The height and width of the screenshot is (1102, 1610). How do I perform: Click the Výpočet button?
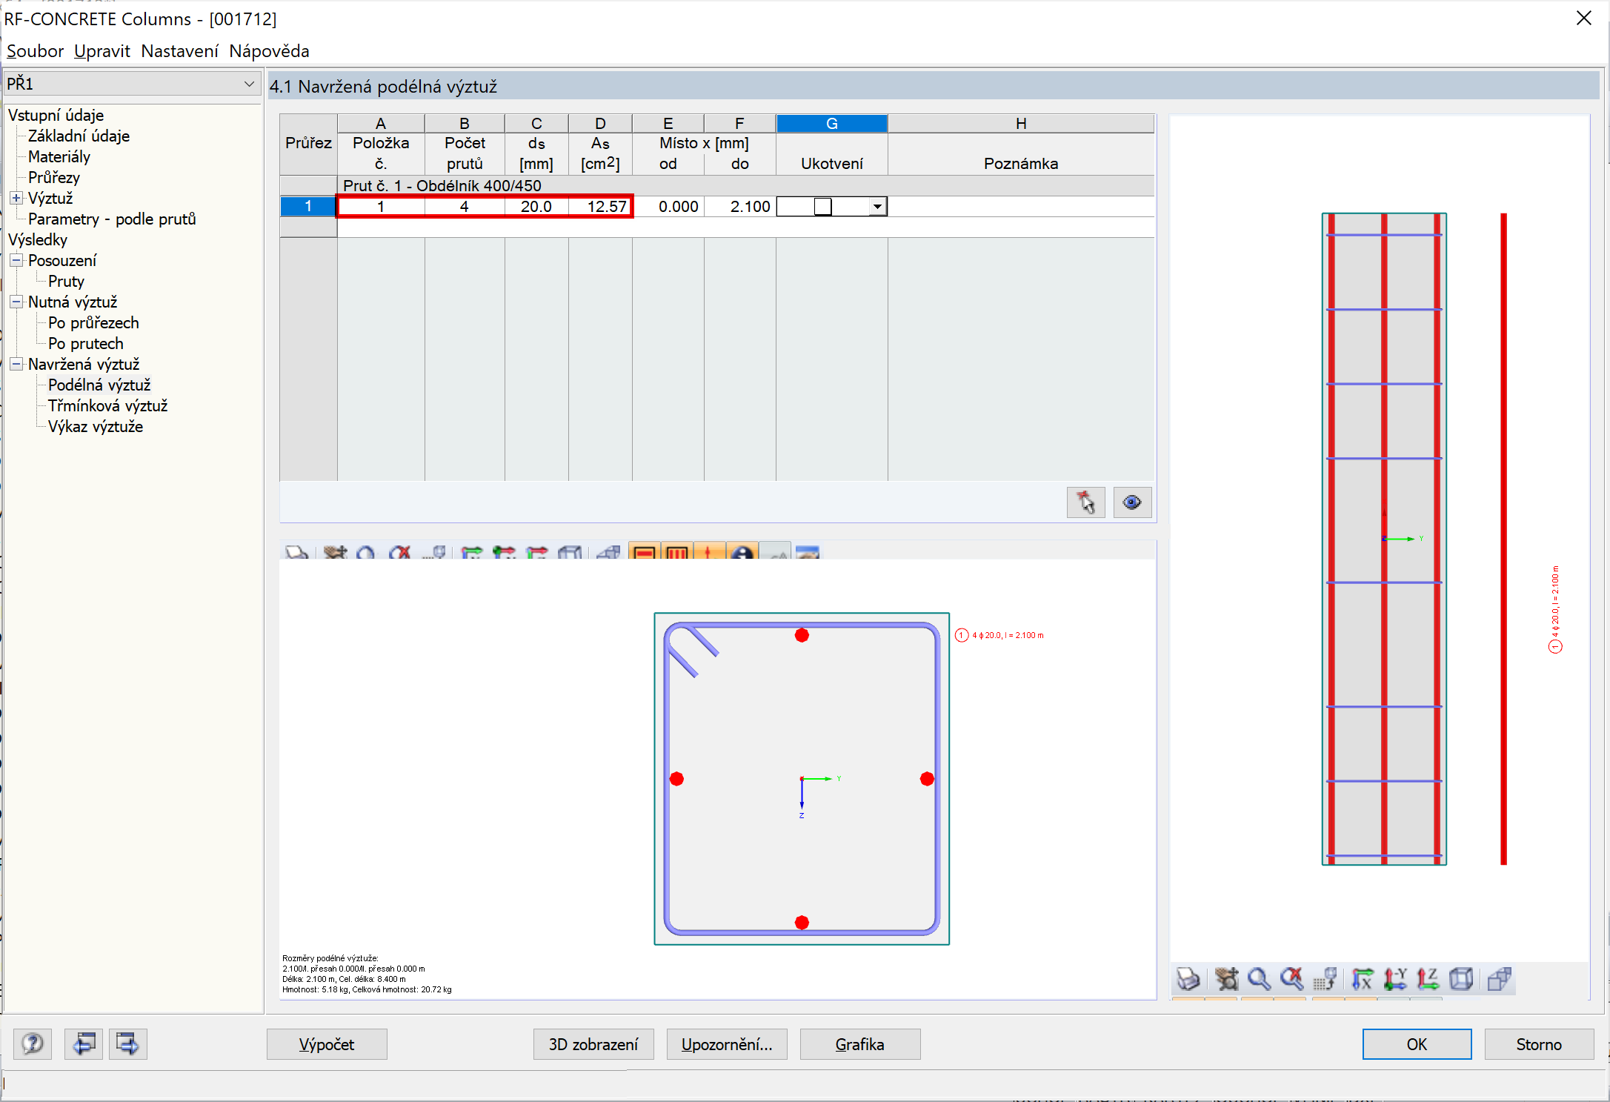click(x=327, y=1044)
